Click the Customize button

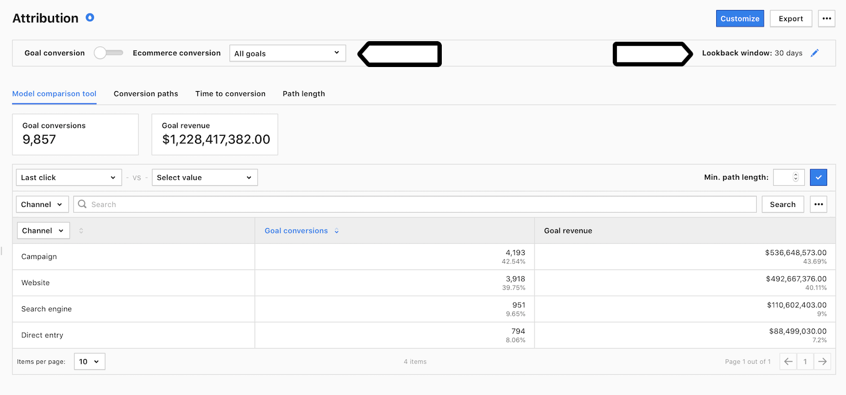[x=740, y=18]
